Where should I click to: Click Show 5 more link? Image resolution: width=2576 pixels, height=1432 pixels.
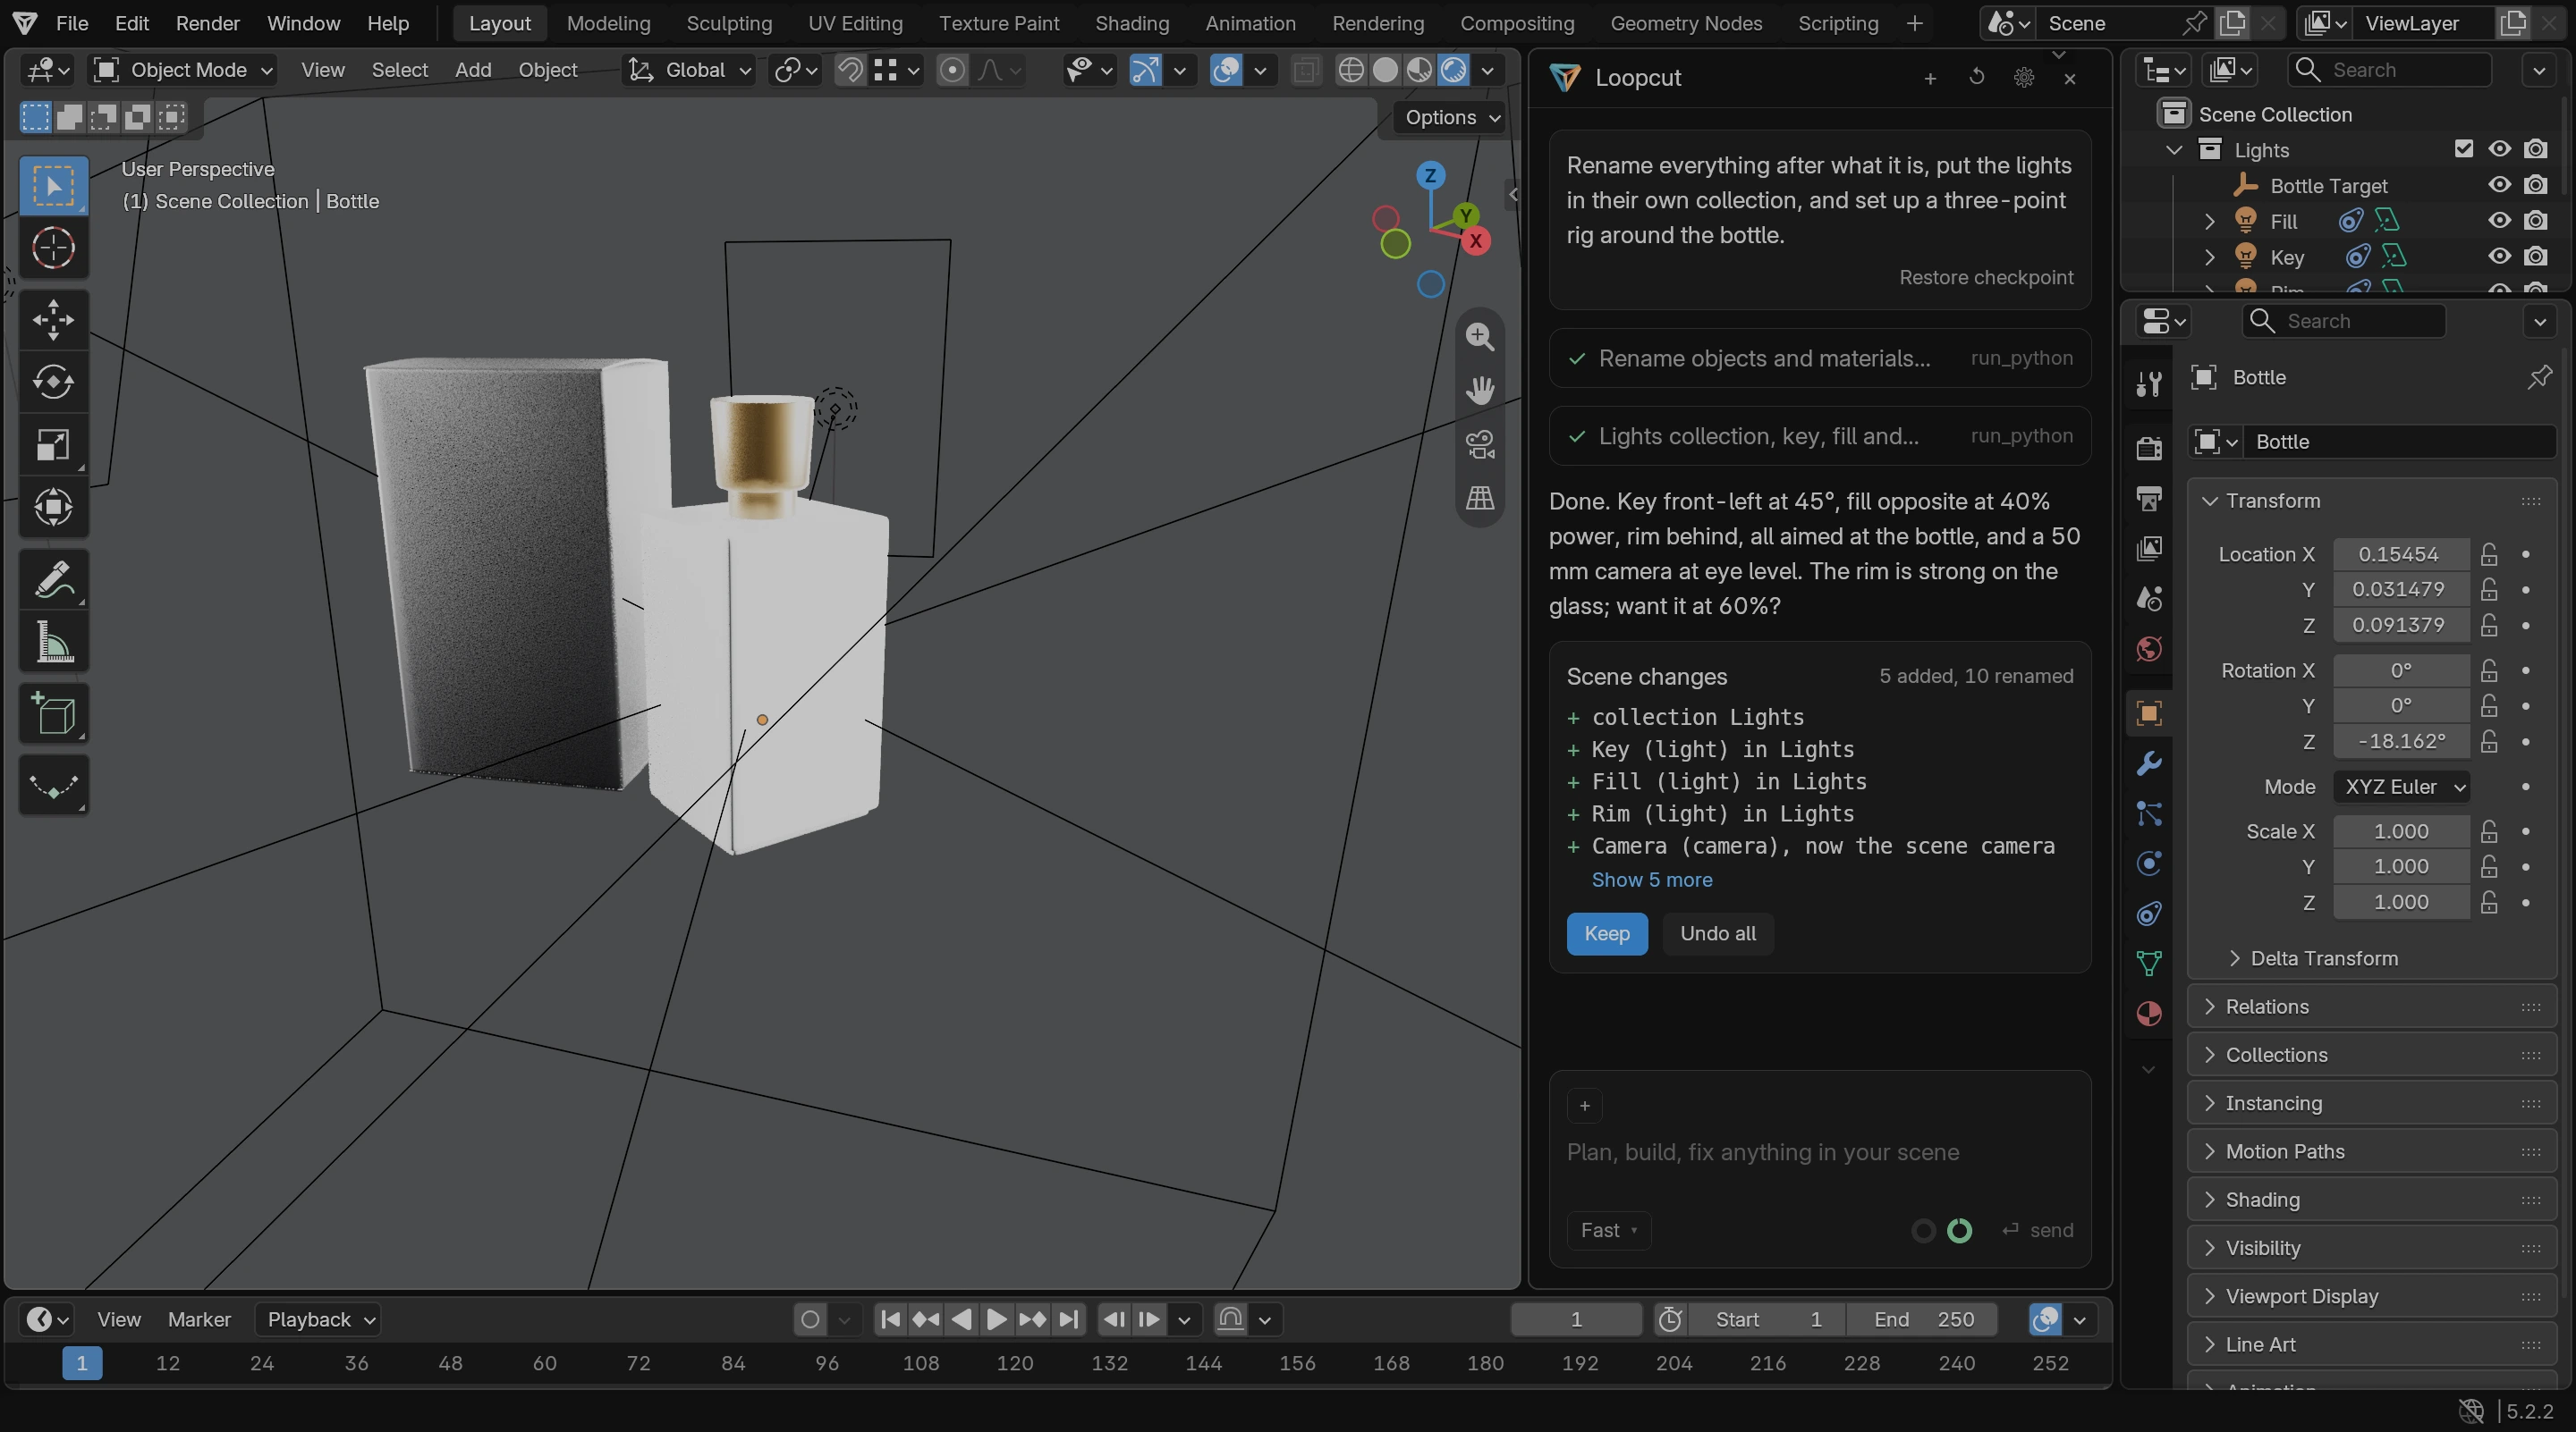pyautogui.click(x=1652, y=880)
